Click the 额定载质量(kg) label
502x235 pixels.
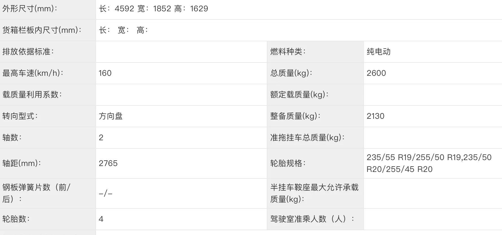tap(299, 95)
